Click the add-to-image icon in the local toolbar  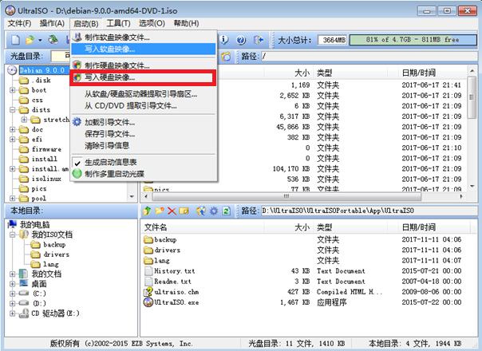click(201, 211)
